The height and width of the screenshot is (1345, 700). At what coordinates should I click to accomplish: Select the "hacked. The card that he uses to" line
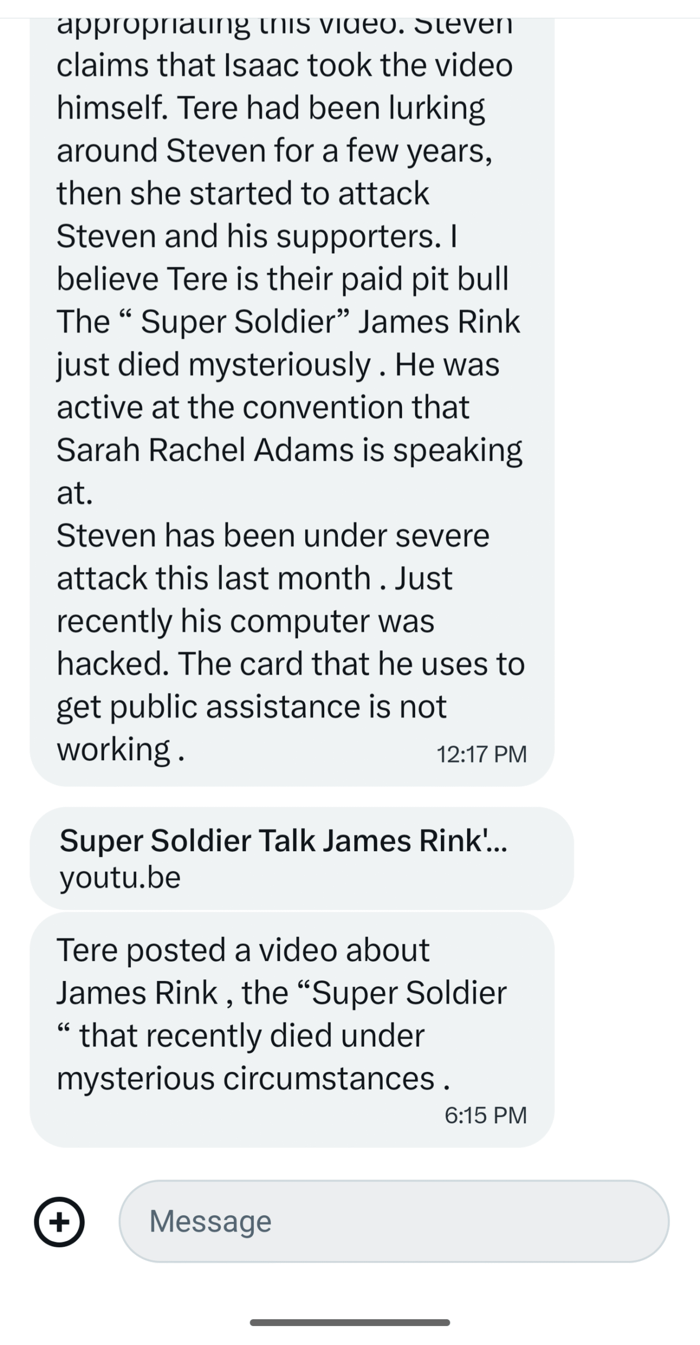(x=291, y=664)
